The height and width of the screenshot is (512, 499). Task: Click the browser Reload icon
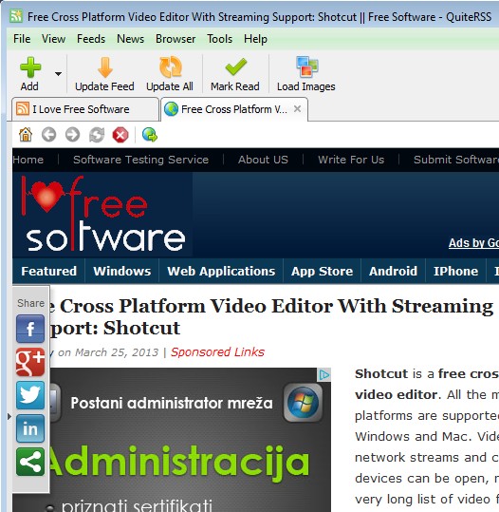[97, 135]
